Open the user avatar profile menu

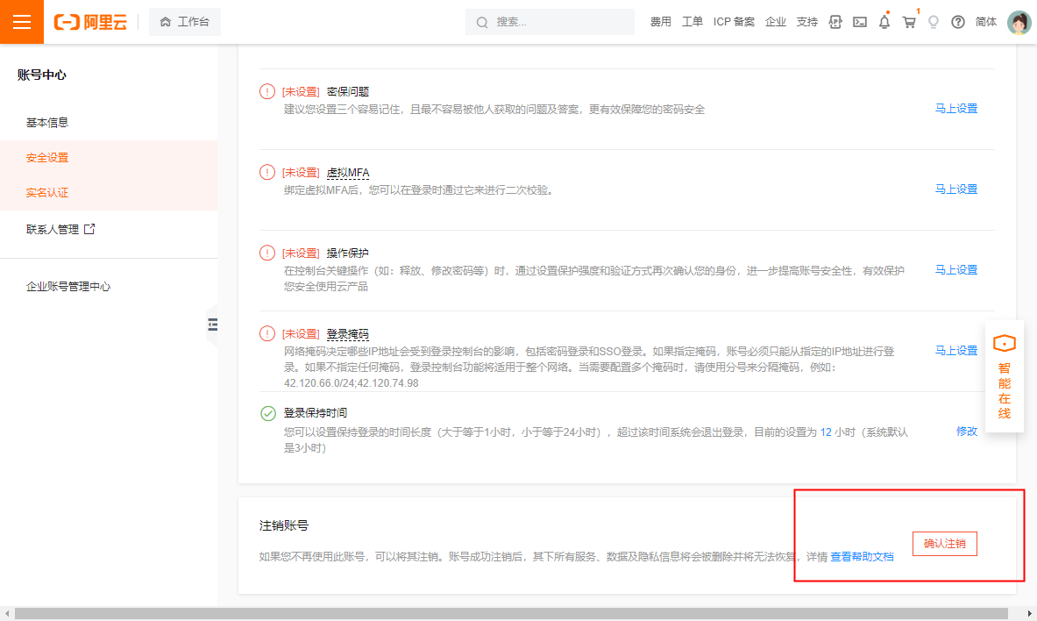point(1019,22)
